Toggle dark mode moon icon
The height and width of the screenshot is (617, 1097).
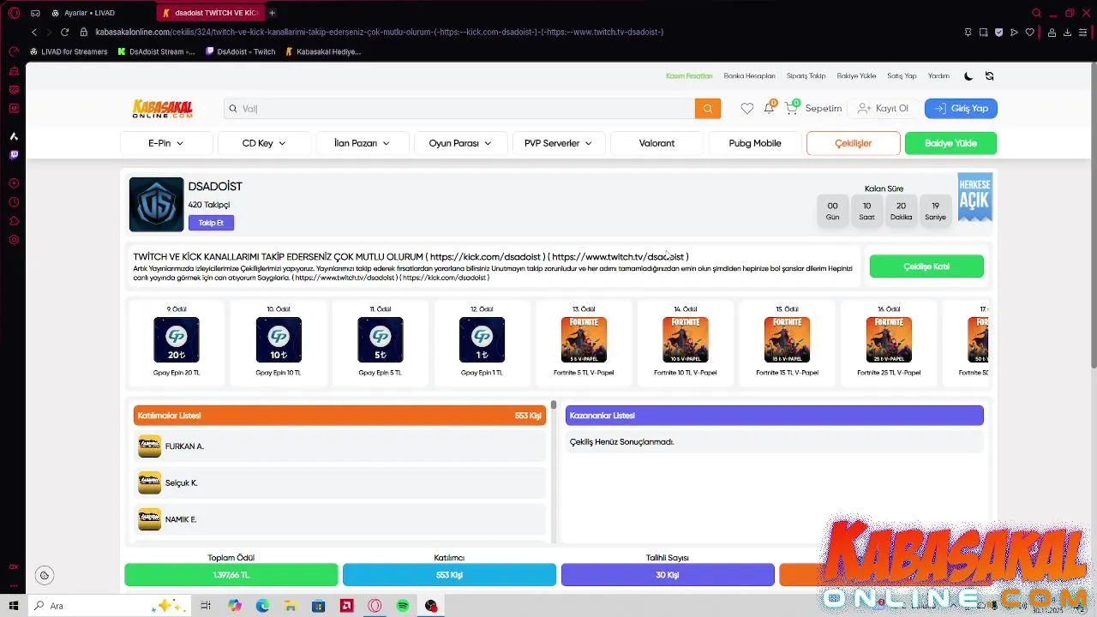click(968, 76)
